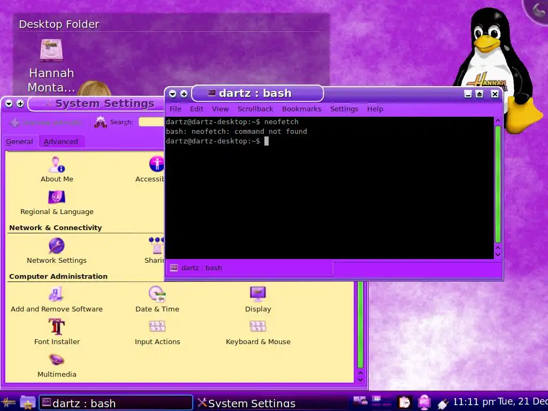Image resolution: width=548 pixels, height=411 pixels.
Task: Click the on-all-desktops plus button of Konsole
Action: click(x=184, y=94)
